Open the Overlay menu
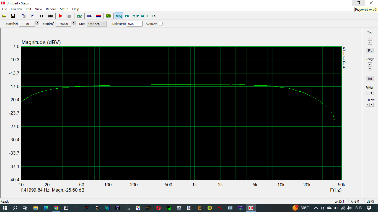Screen dimensions: 378x212 click(x=16, y=9)
